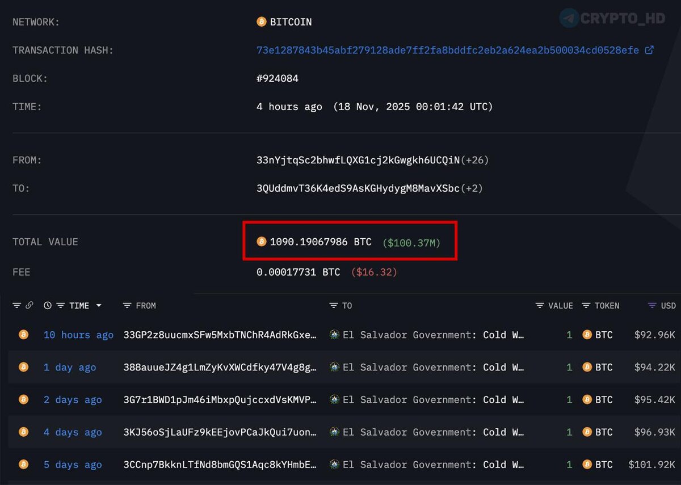Click Bitcoin icon in the 1 day ago row
This screenshot has width=681, height=485.
[23, 367]
